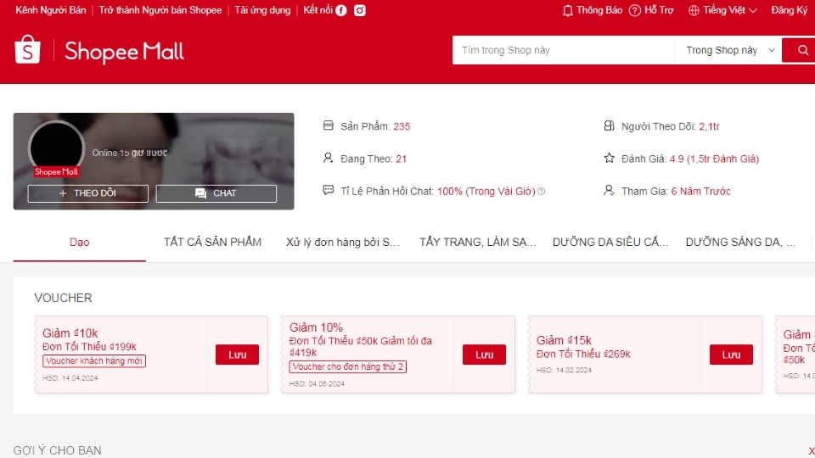Open the Xử lý đơn hàng bởi S... tab

tap(342, 242)
